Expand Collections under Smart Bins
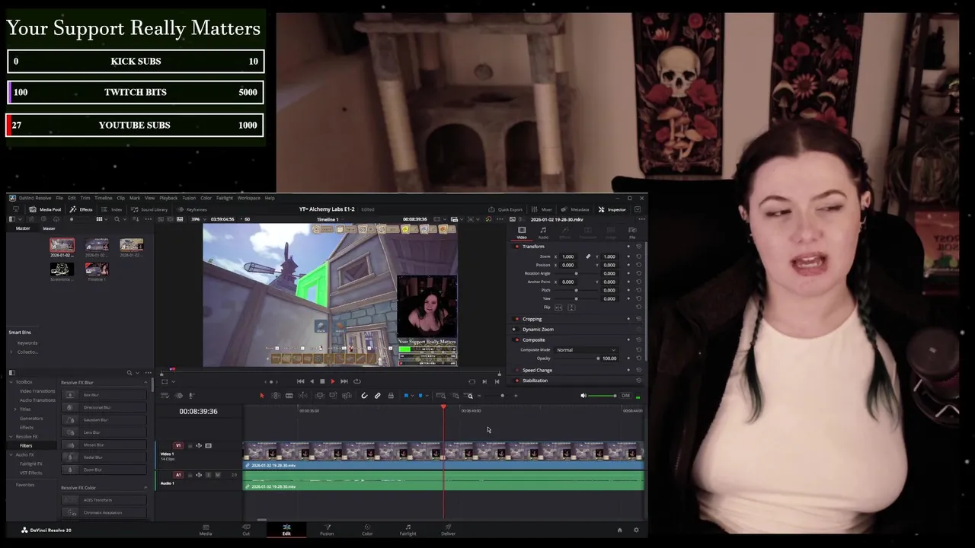975x548 pixels. tap(12, 352)
